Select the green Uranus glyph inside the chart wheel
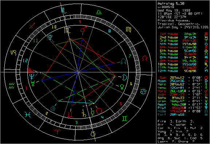The height and width of the screenshot is (144, 210). [x=33, y=83]
